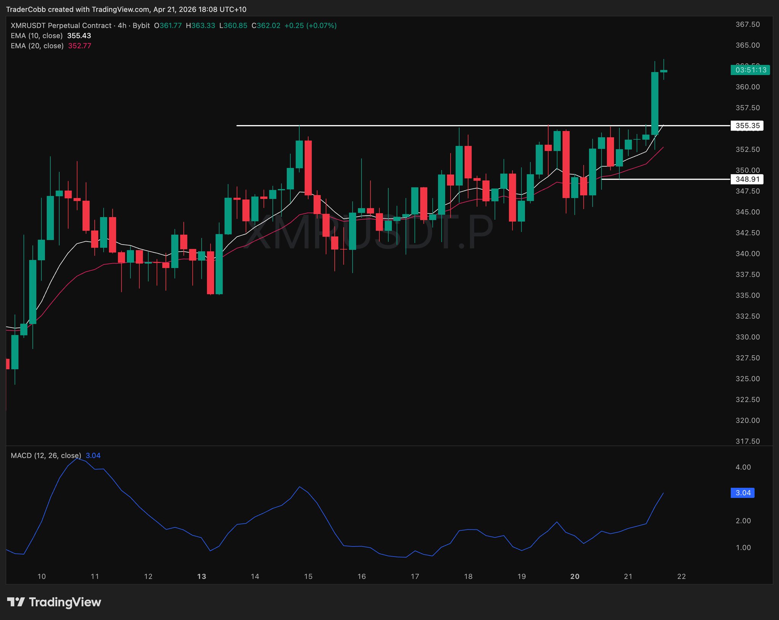779x620 pixels.
Task: Click the TradingView logo icon at bottom
Action: click(16, 602)
